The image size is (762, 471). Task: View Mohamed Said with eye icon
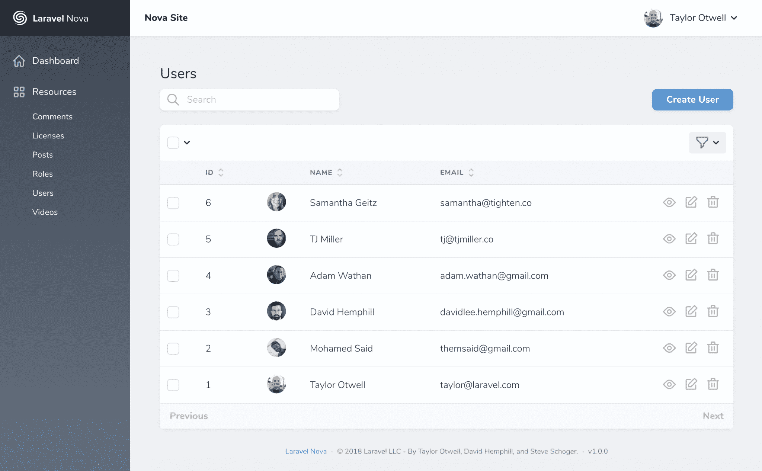click(x=669, y=348)
